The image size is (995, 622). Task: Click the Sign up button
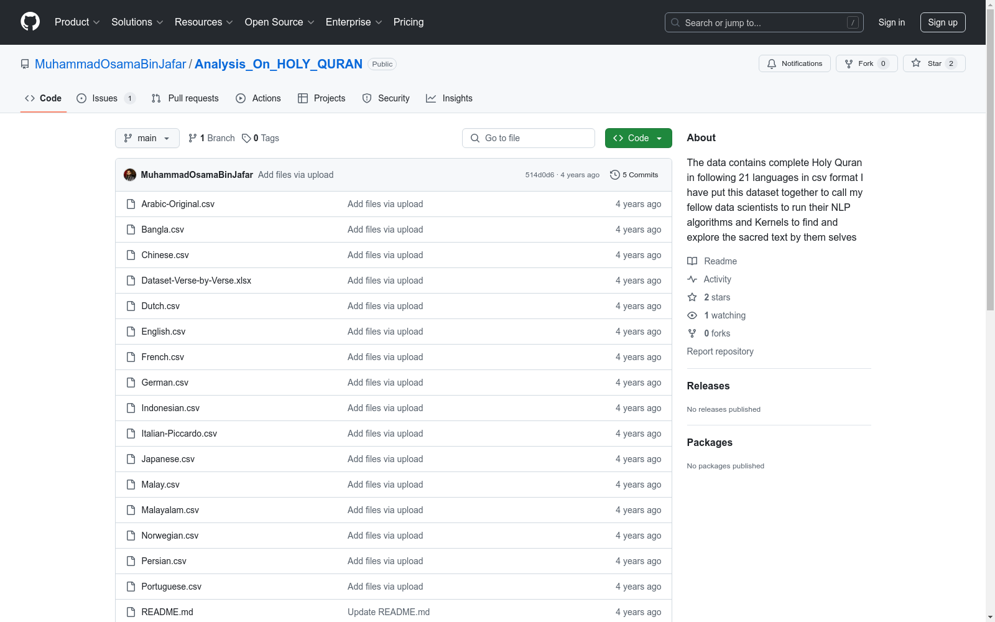pos(943,22)
